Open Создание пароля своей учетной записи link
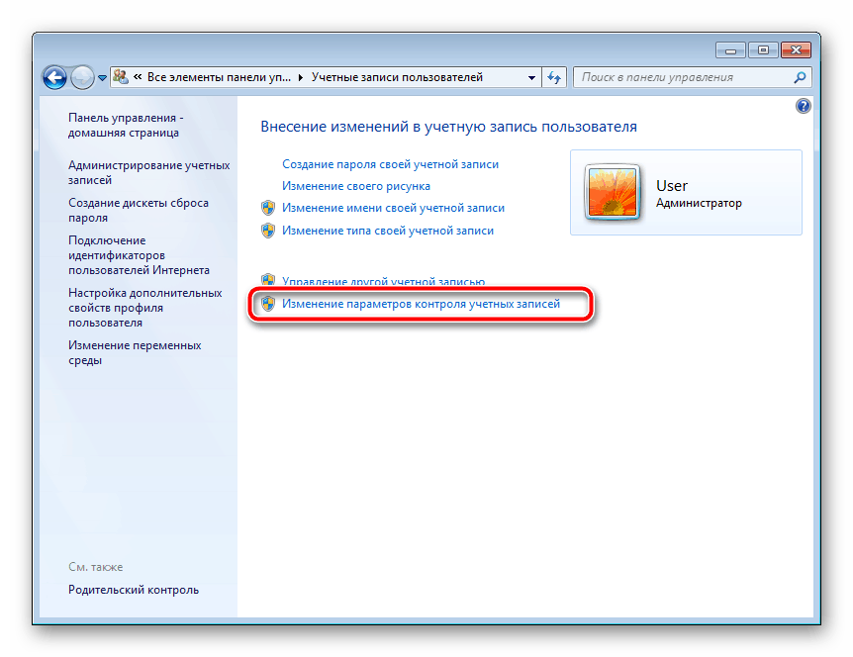 point(390,164)
